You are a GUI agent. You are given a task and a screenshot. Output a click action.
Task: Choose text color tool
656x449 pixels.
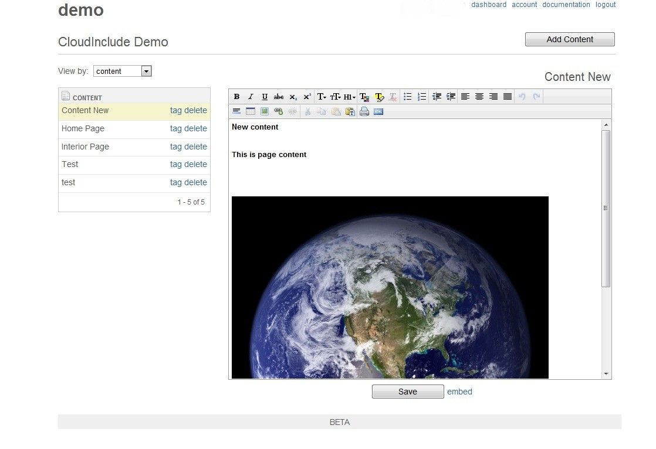point(364,97)
